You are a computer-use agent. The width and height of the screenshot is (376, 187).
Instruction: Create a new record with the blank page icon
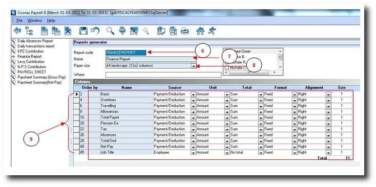[45, 31]
